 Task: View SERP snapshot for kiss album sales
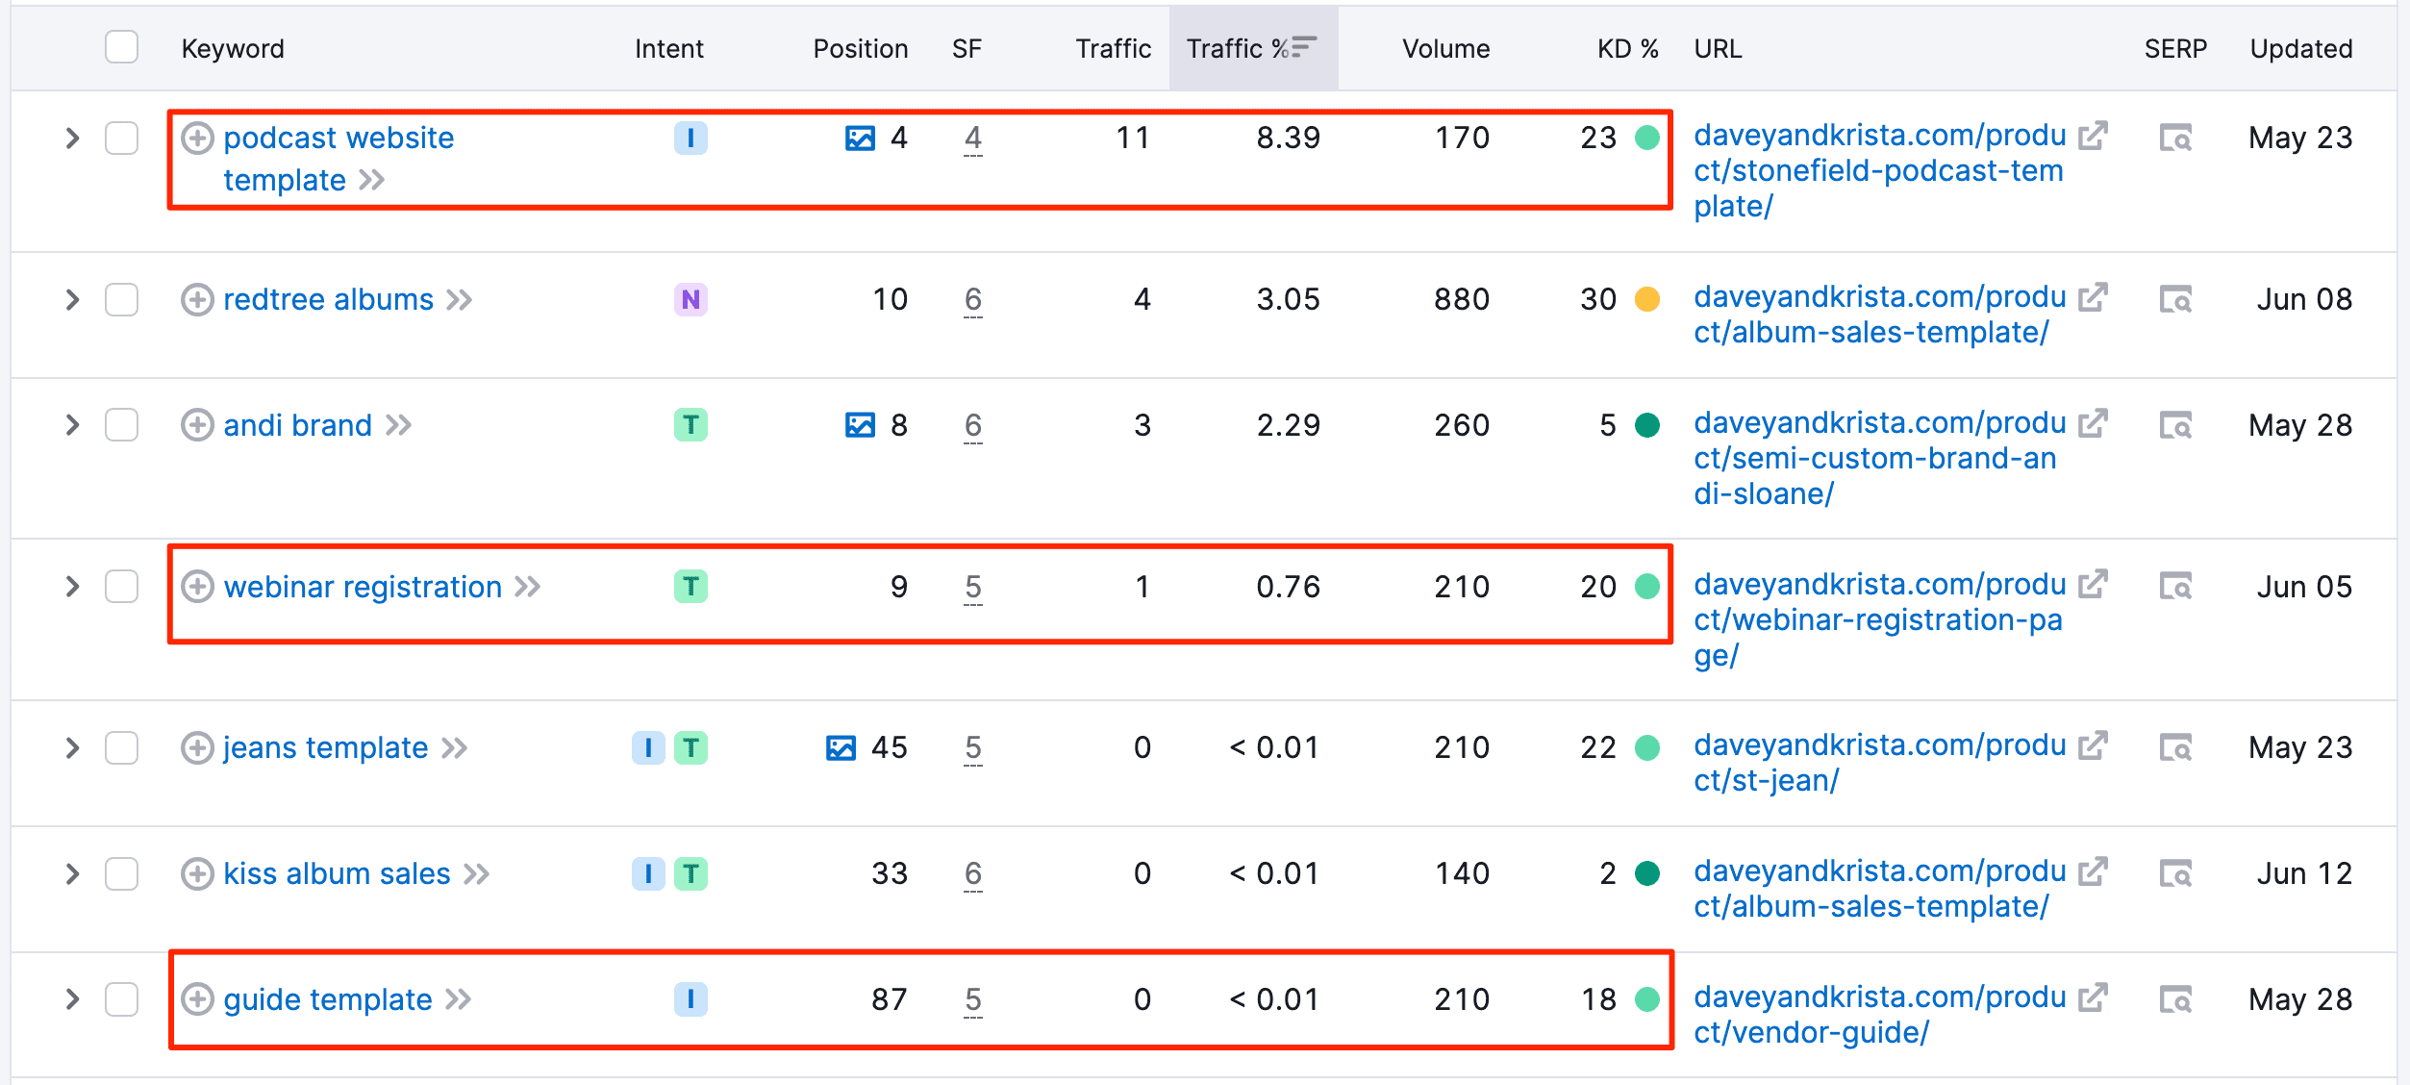click(2176, 874)
